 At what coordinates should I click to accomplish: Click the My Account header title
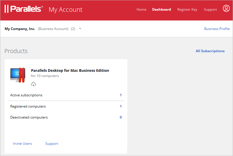[66, 10]
